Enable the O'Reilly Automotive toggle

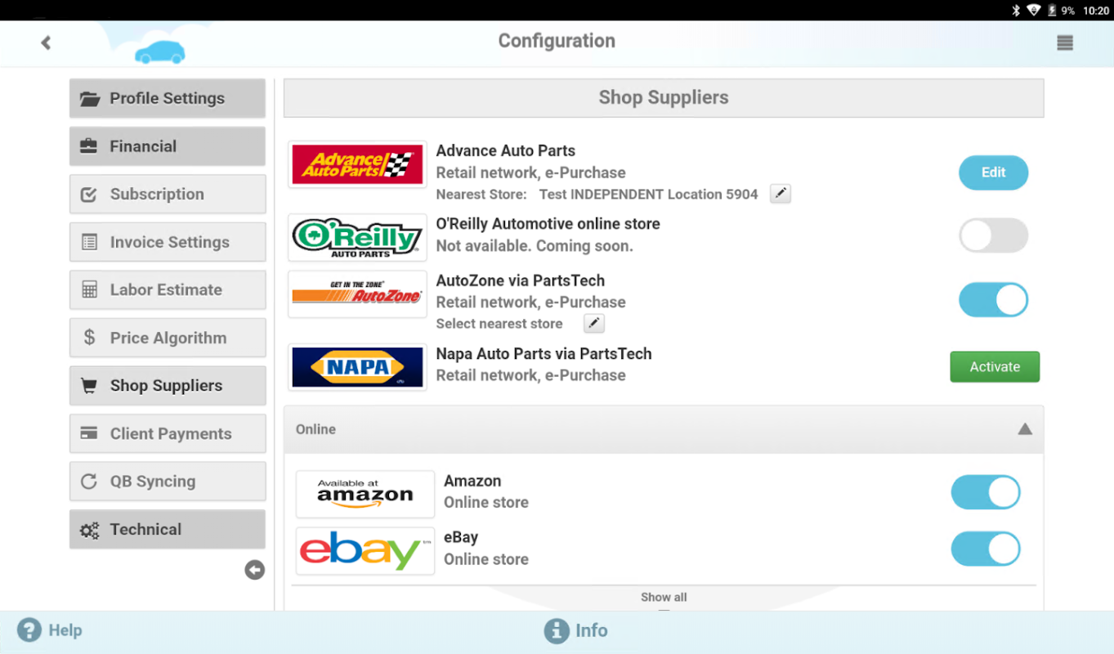pyautogui.click(x=993, y=235)
